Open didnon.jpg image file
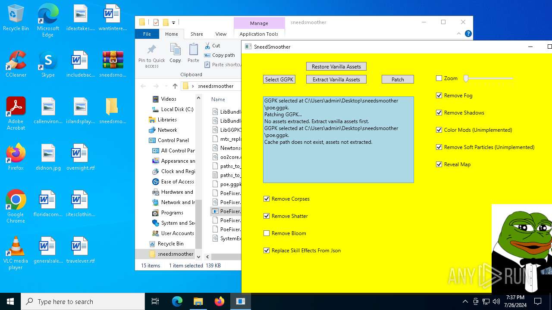 48,157
